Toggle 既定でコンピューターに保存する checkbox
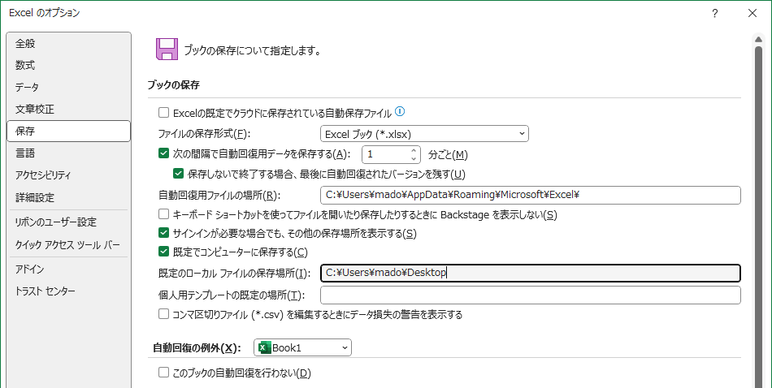 click(x=163, y=252)
